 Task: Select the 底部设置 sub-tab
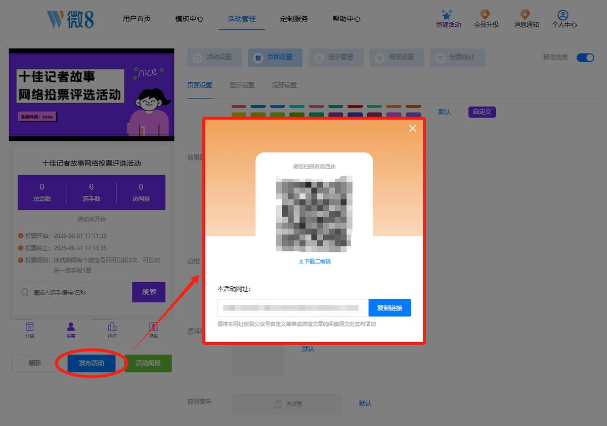pyautogui.click(x=284, y=85)
